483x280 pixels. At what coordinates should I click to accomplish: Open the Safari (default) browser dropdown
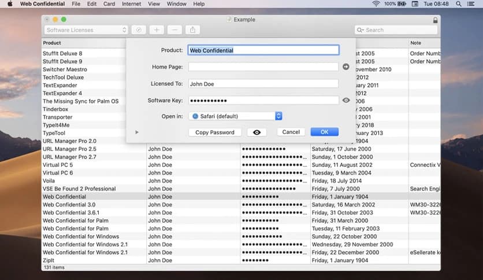point(235,116)
